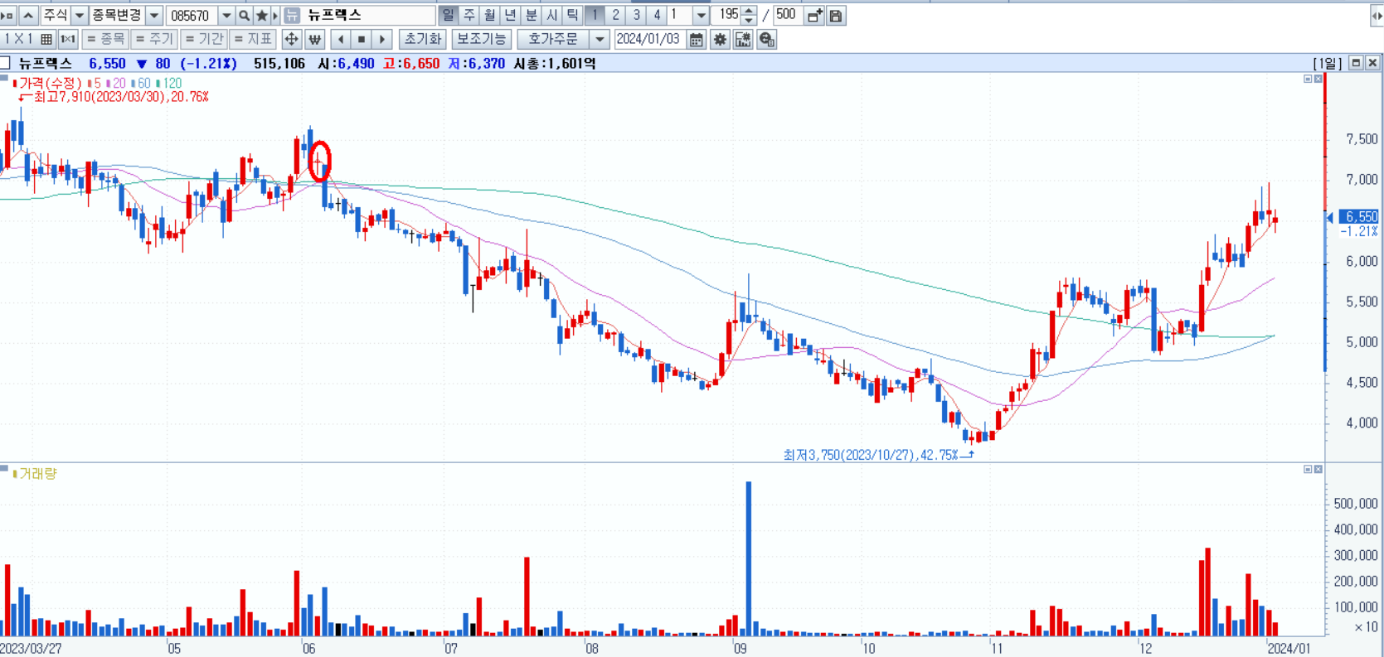This screenshot has width=1384, height=657.
Task: Select weekly 주 period tab
Action: point(469,15)
